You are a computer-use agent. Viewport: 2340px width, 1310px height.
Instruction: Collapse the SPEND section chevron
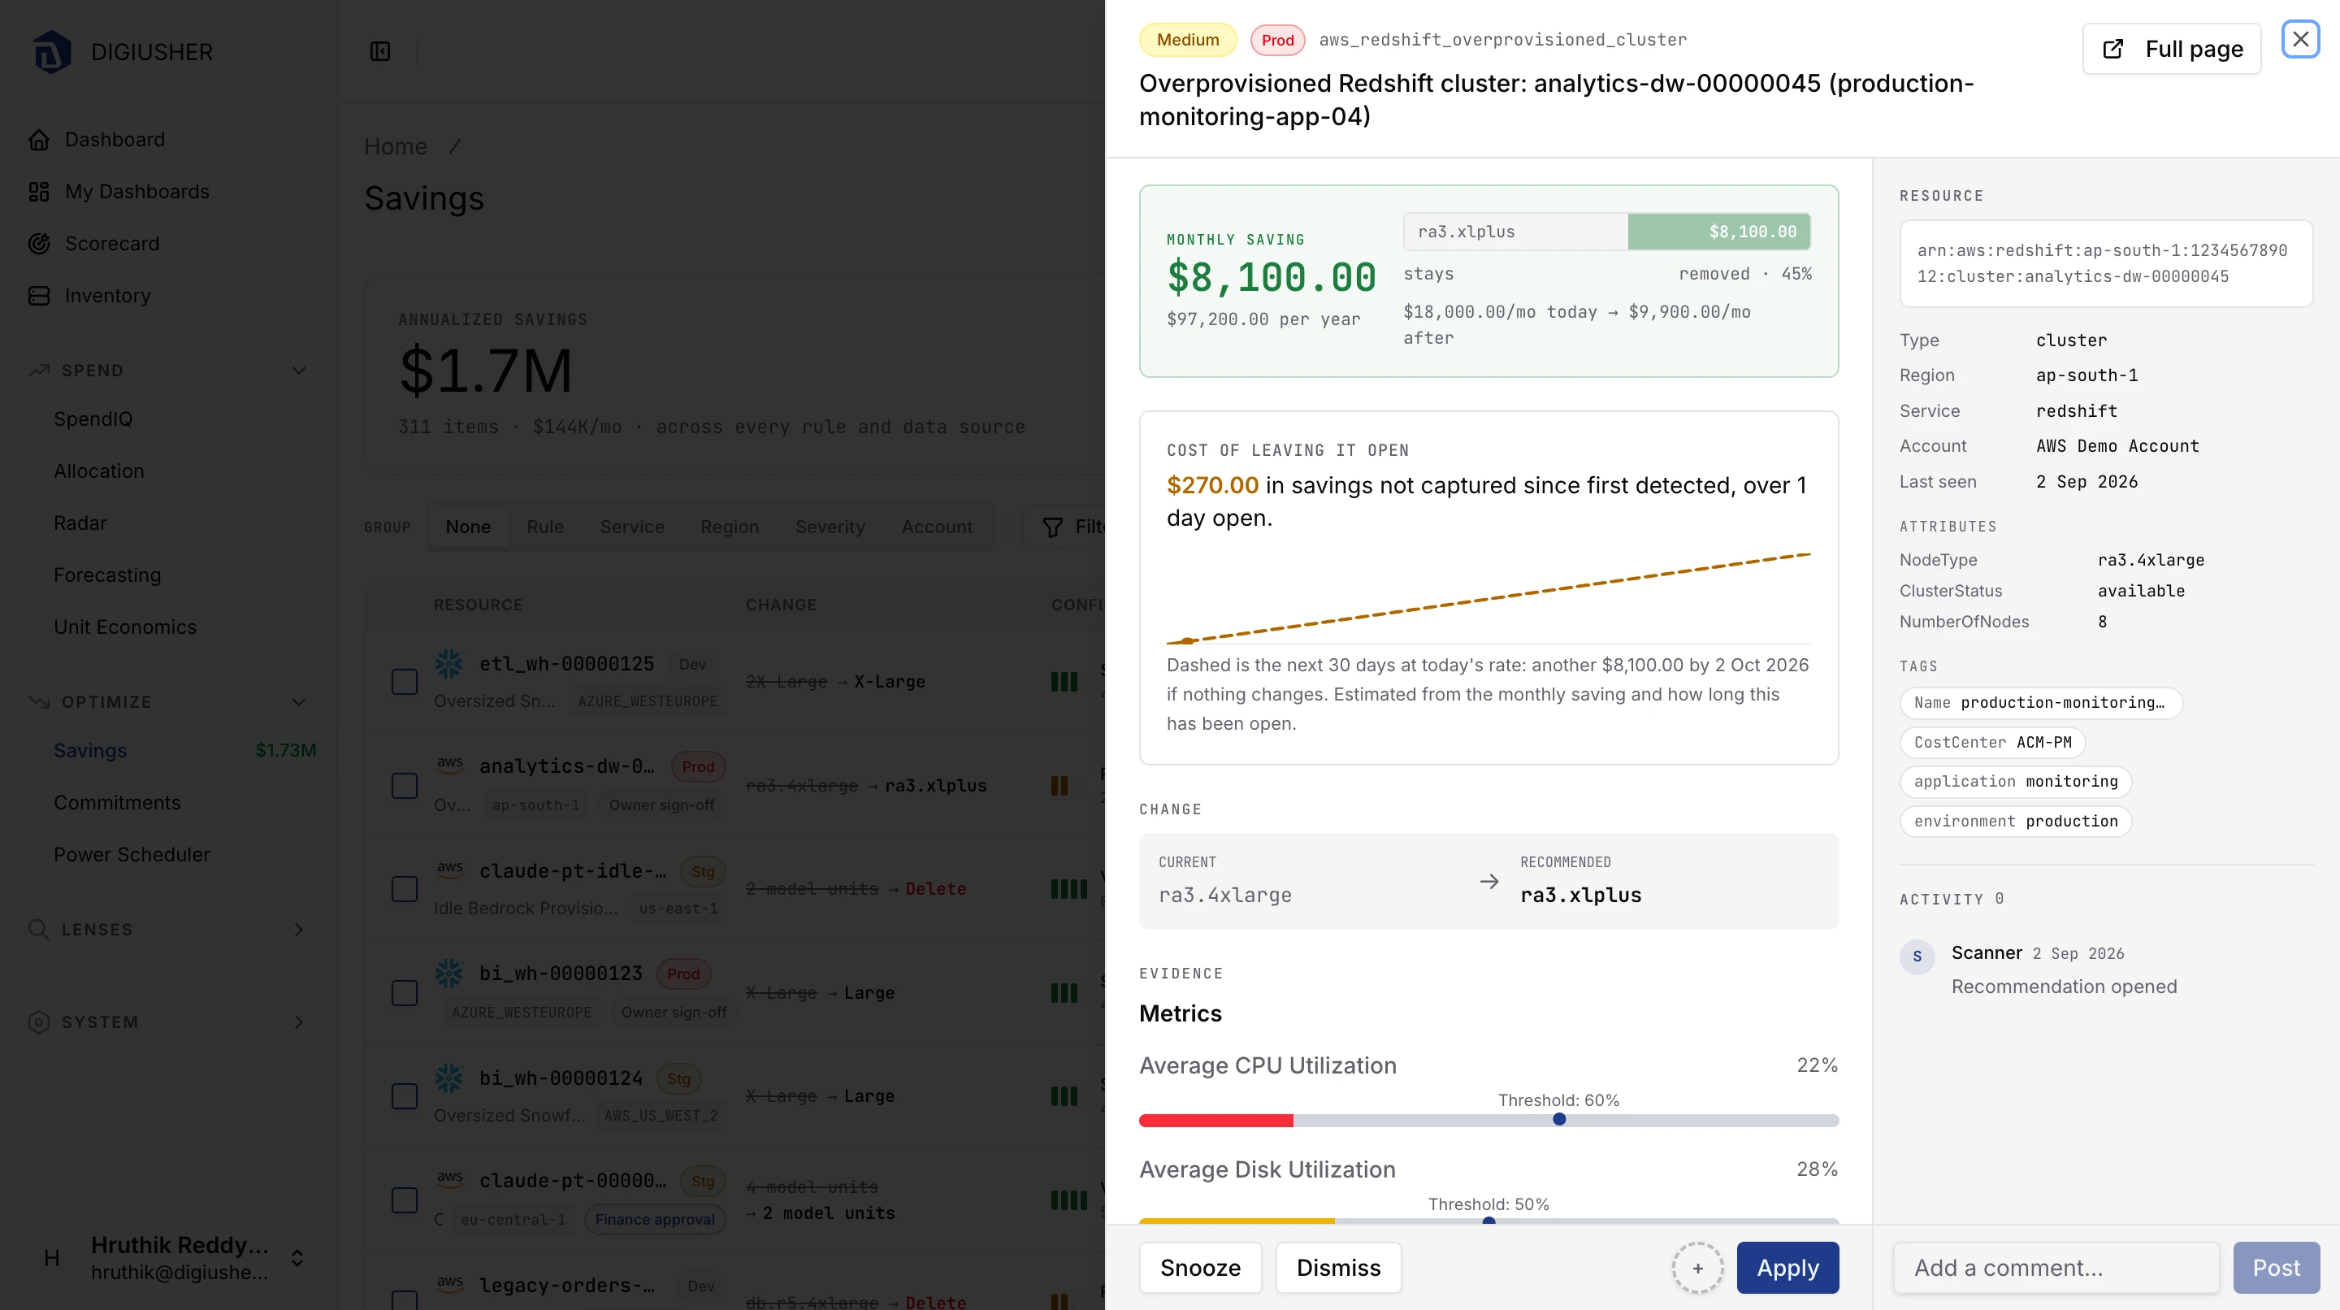click(299, 371)
